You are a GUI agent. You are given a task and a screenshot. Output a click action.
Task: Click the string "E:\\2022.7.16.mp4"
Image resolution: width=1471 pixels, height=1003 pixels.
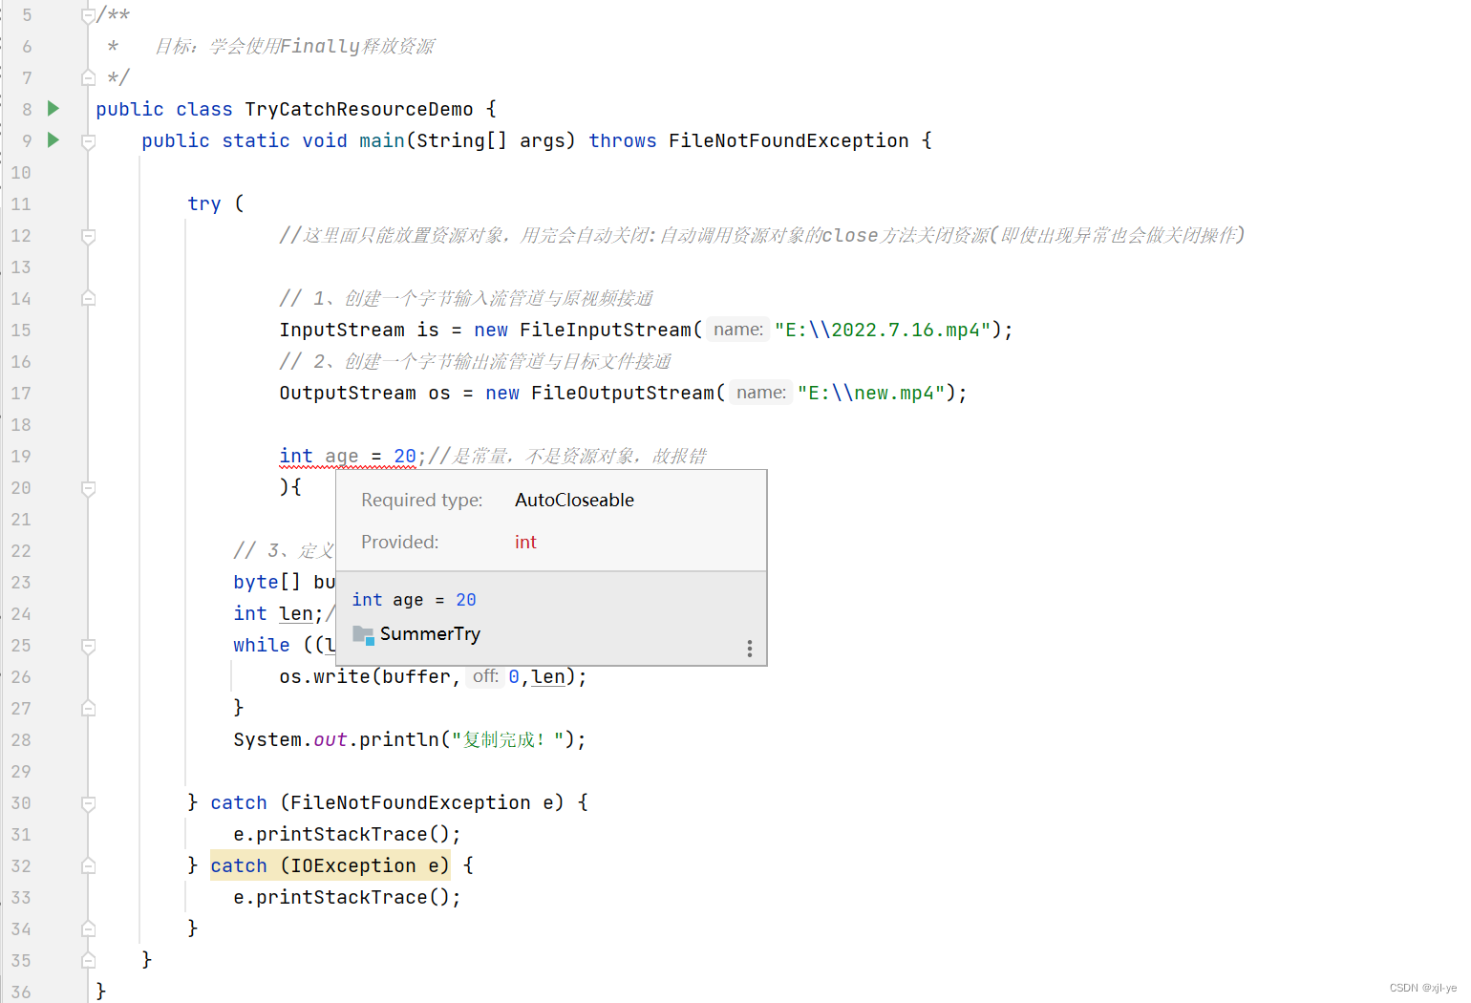[883, 330]
